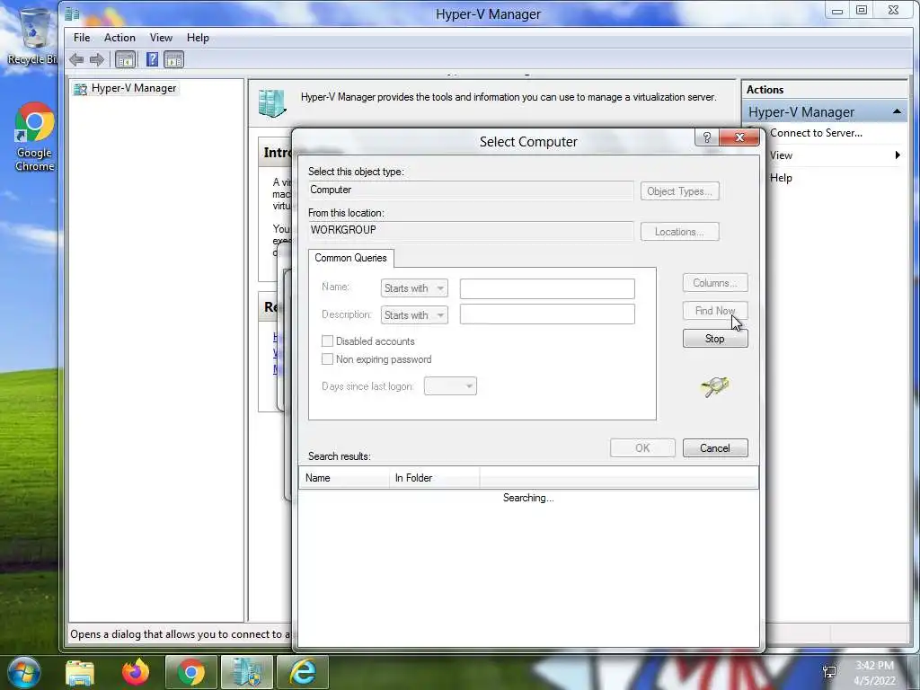Check the Disabled accounts checkbox
Screen dimensions: 920x690
[x=327, y=341]
